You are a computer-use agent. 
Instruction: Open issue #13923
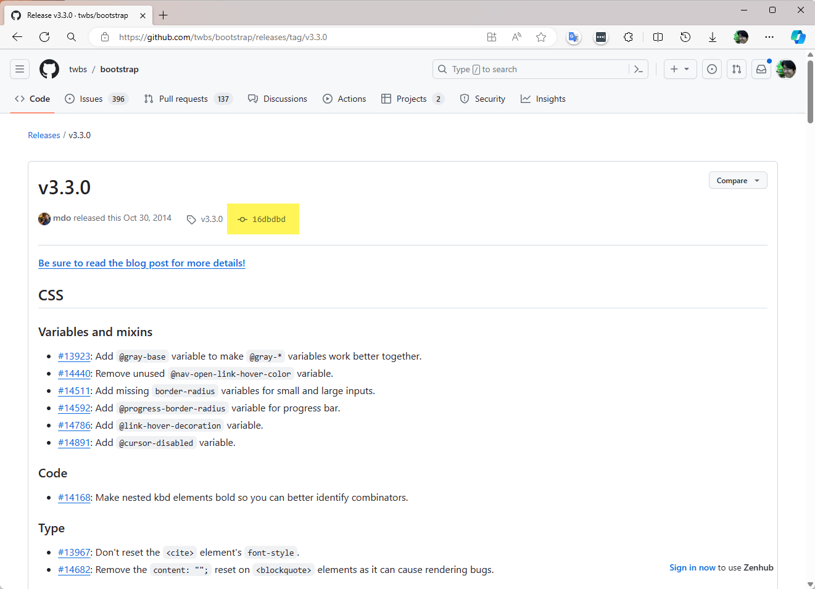[x=74, y=356]
